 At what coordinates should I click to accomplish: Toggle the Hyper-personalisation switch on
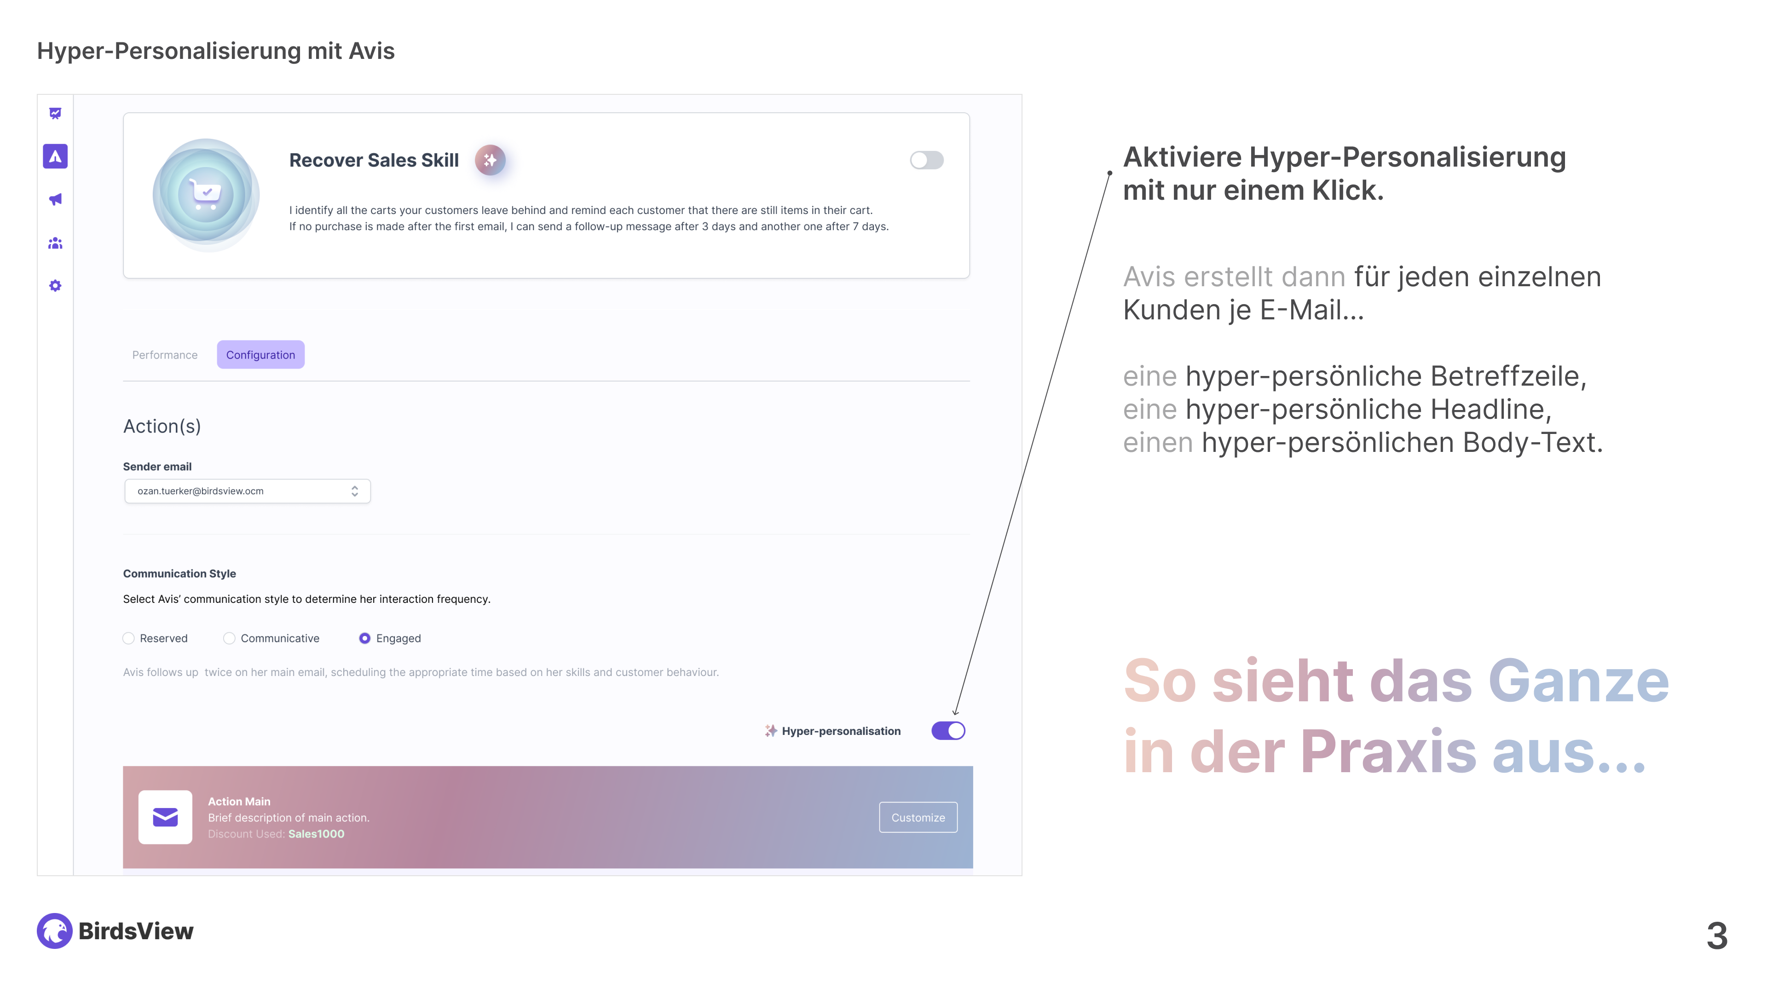coord(948,729)
